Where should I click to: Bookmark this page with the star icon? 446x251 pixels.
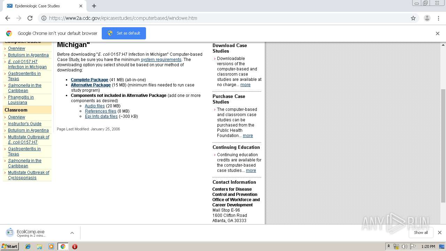pyautogui.click(x=413, y=18)
